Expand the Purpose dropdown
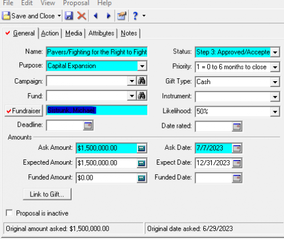 [x=142, y=66]
